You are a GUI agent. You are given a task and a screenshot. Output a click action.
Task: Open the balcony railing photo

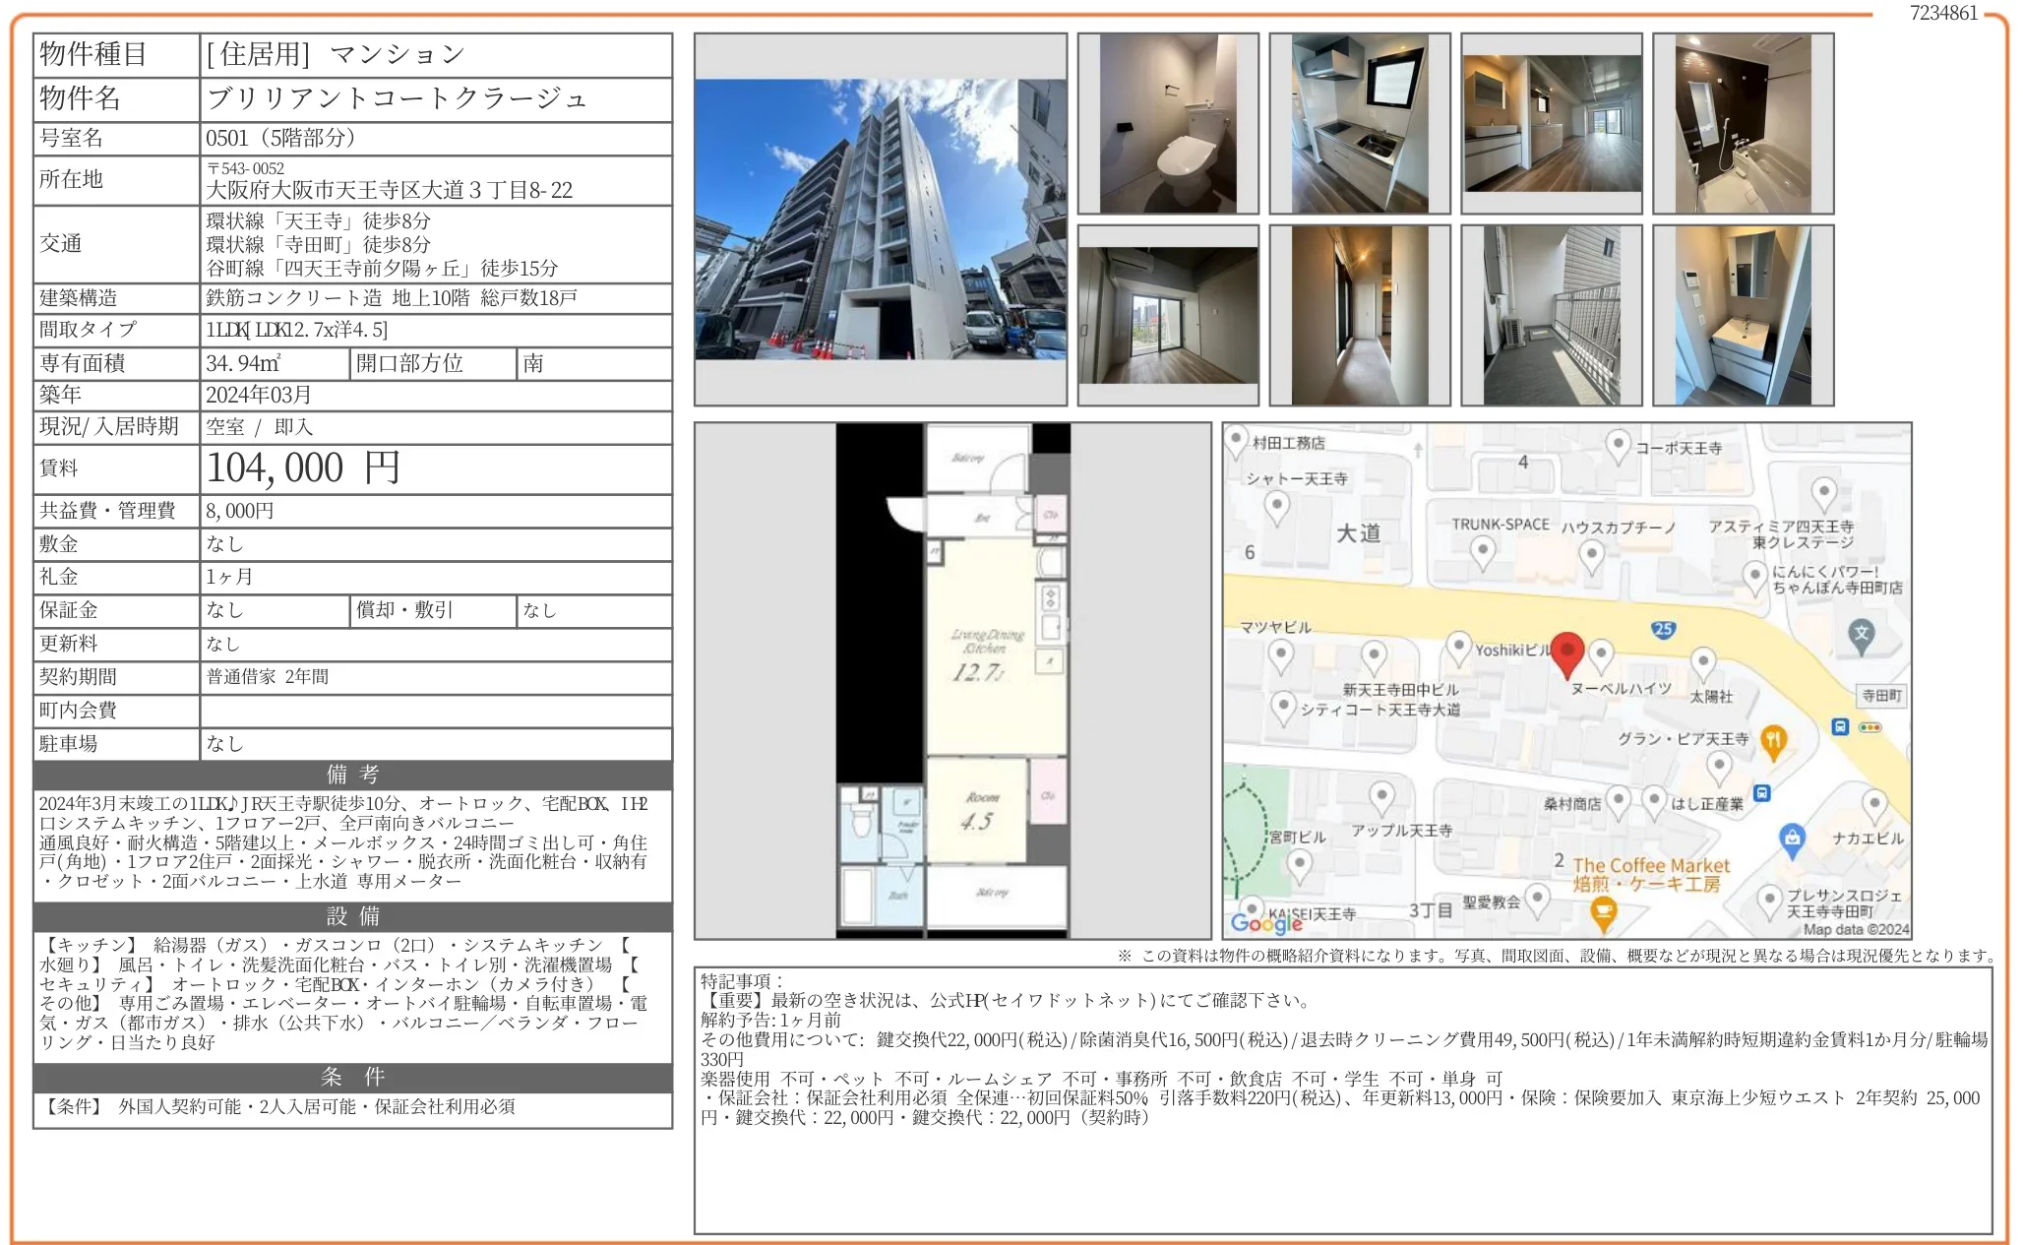[x=1551, y=316]
